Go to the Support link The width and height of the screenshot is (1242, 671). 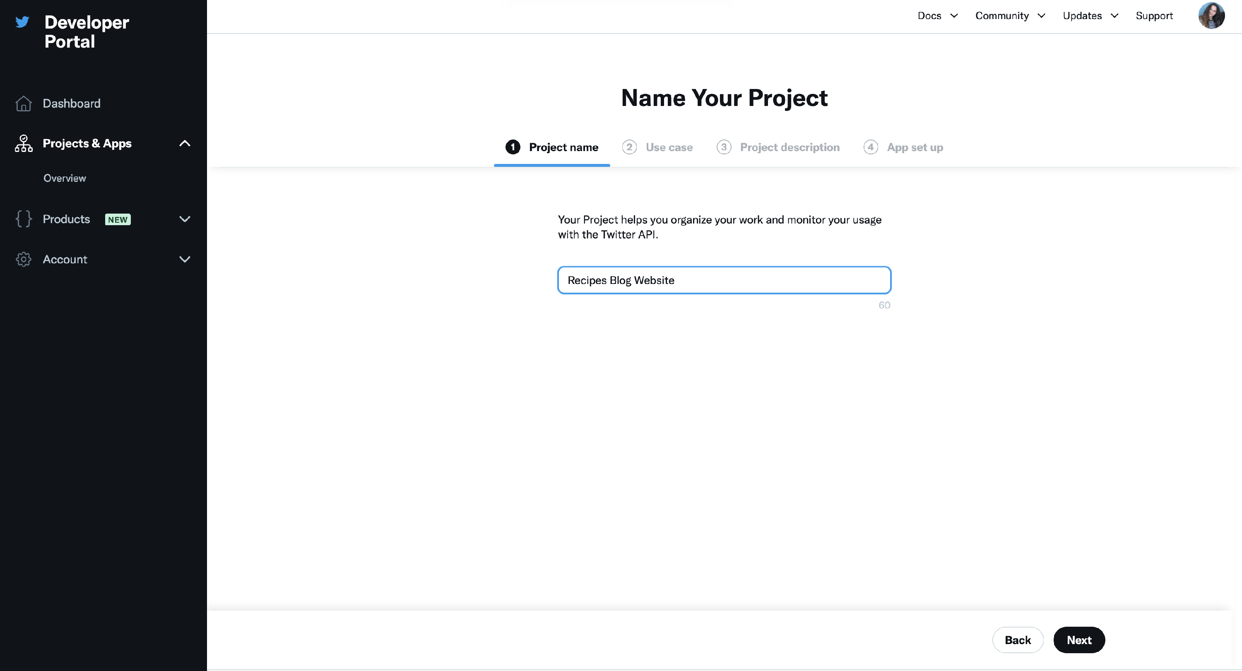pyautogui.click(x=1154, y=16)
